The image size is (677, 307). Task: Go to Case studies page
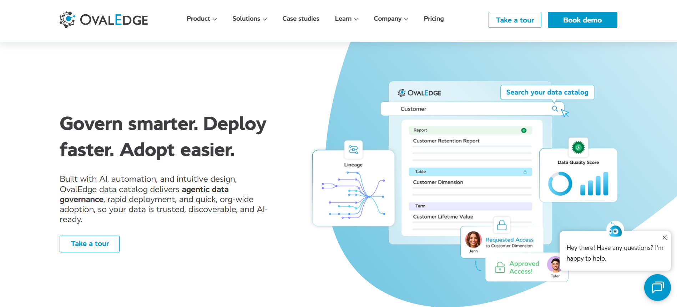click(x=301, y=19)
